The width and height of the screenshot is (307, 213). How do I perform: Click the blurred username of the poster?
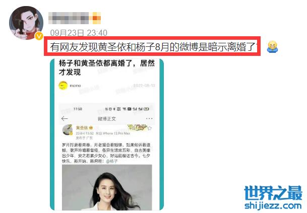pyautogui.click(x=69, y=18)
